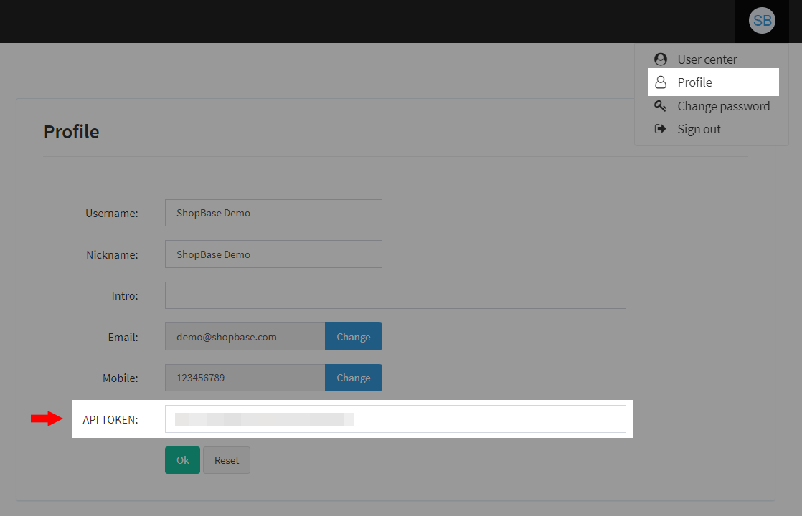Click the Reset button
The height and width of the screenshot is (516, 802).
(227, 460)
